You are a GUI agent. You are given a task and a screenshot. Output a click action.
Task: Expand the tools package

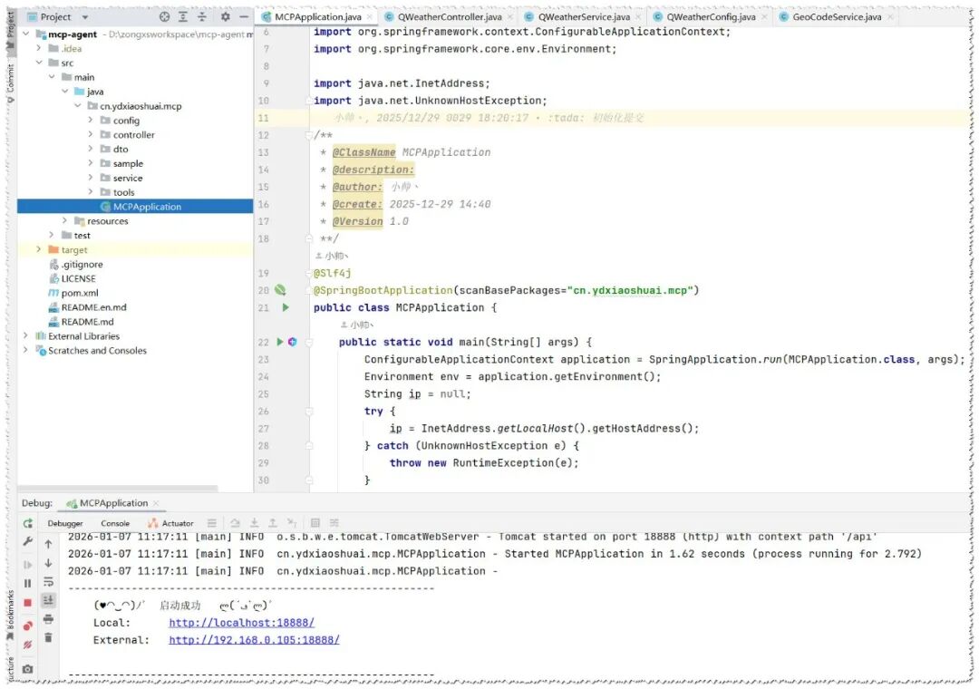coord(91,192)
